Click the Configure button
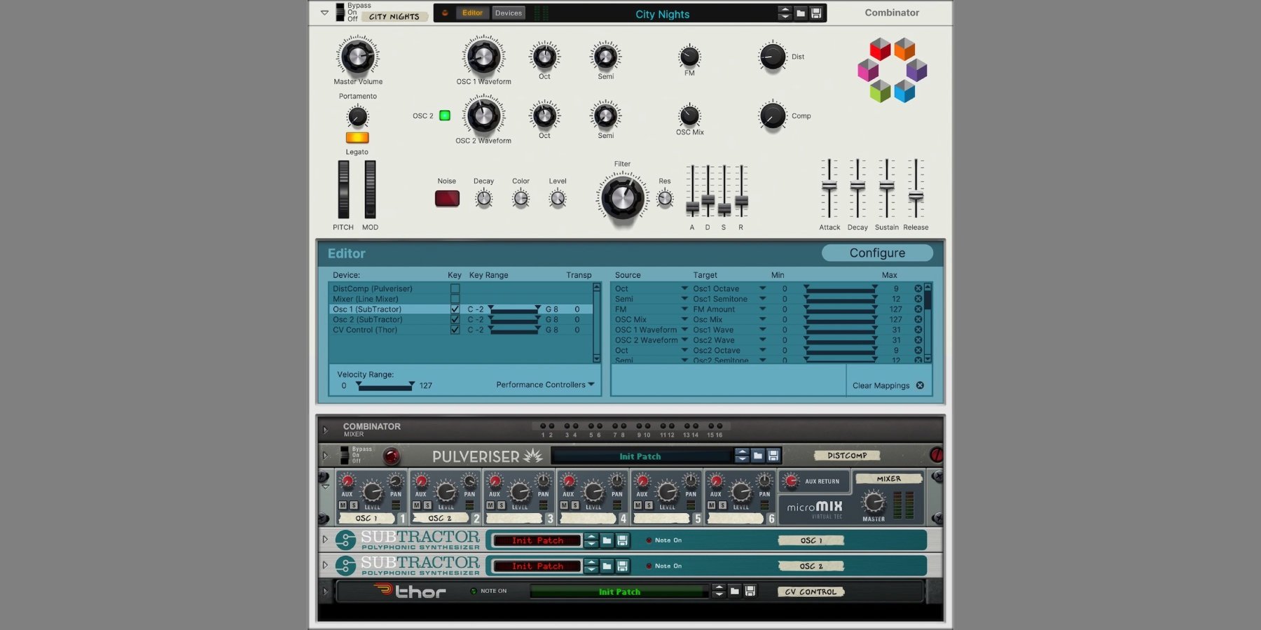Image resolution: width=1261 pixels, height=630 pixels. point(877,253)
